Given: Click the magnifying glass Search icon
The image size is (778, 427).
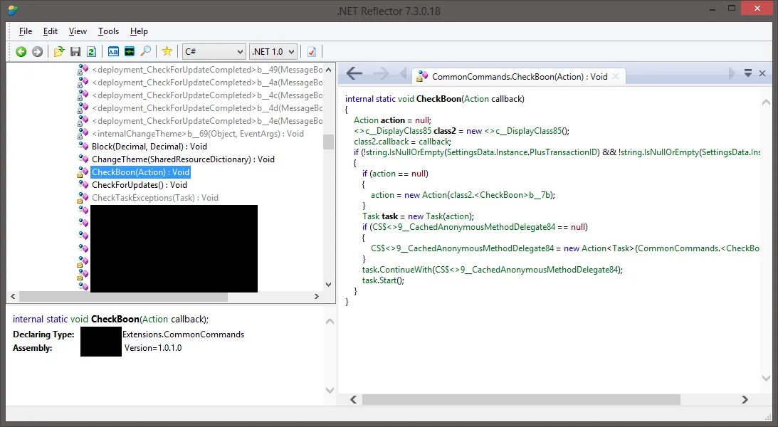Looking at the screenshot, I should coord(145,51).
